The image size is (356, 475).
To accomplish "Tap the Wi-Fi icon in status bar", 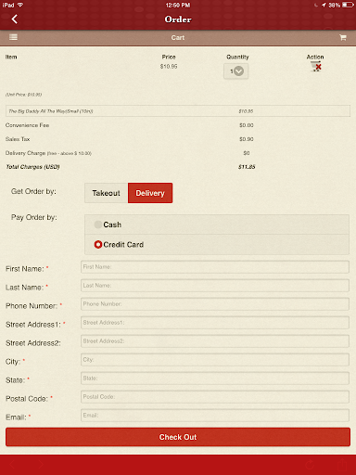I will [x=20, y=5].
